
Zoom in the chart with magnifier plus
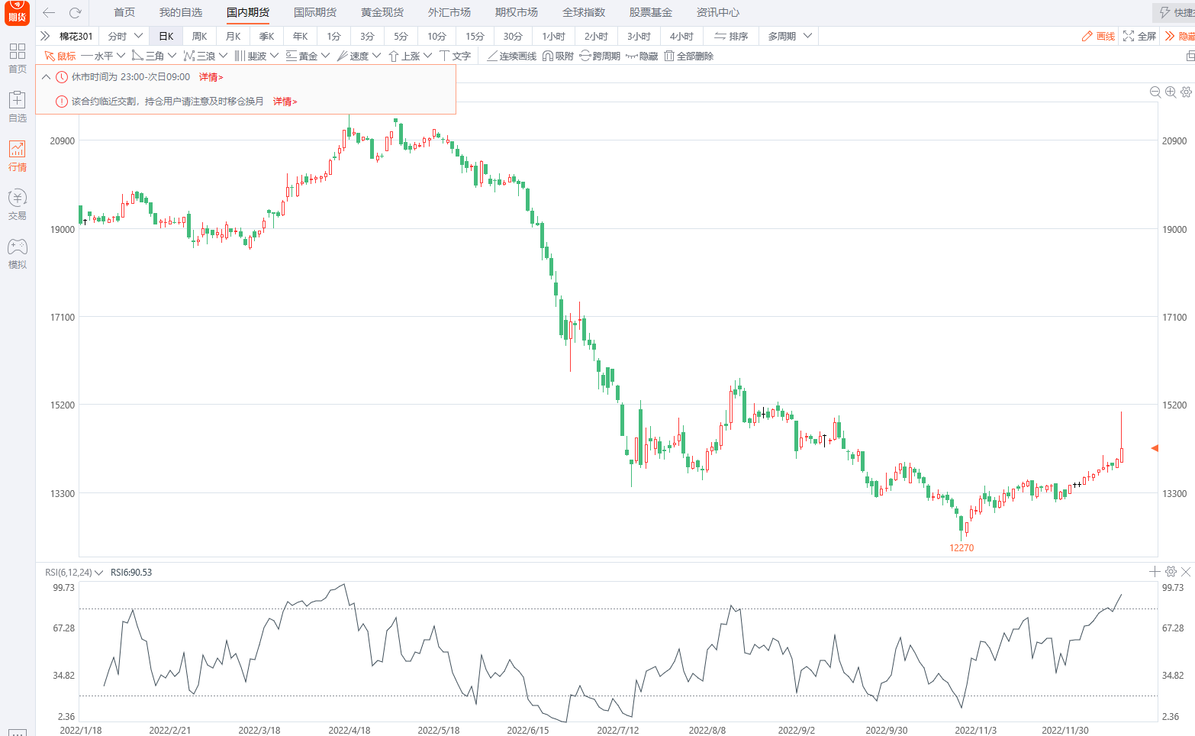point(1171,92)
